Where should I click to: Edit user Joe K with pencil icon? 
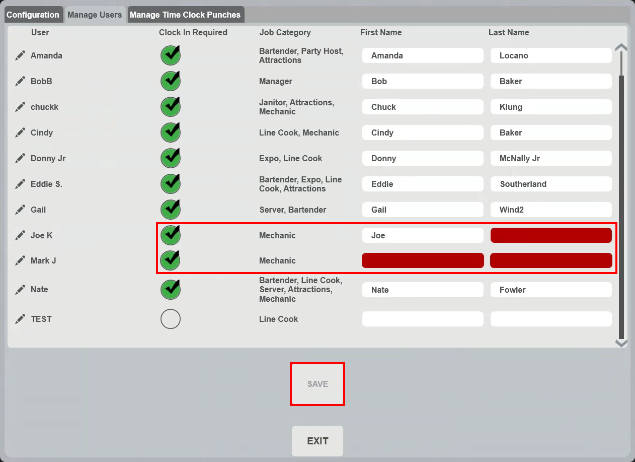[20, 235]
